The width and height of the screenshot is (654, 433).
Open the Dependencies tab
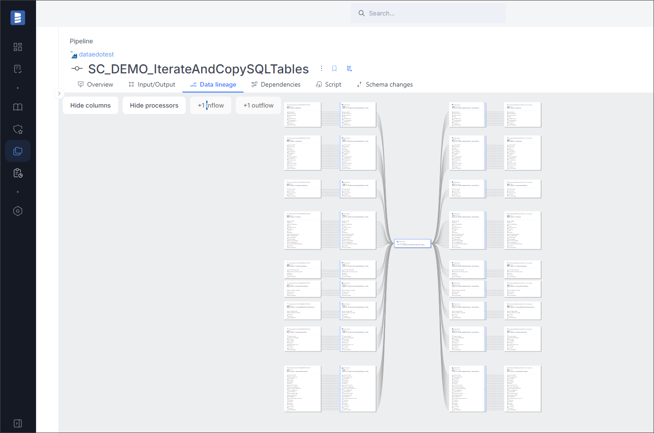[x=276, y=84]
